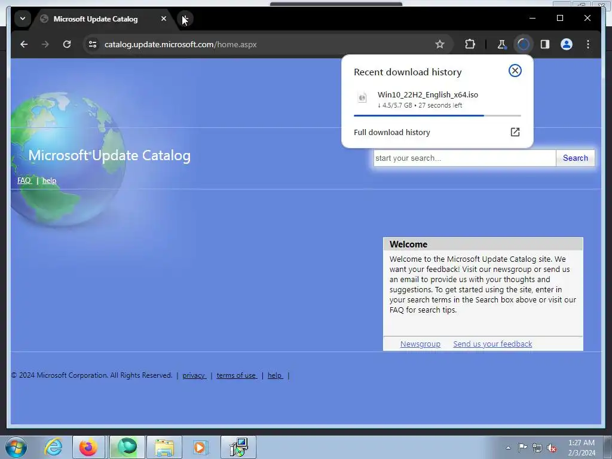This screenshot has height=459, width=612.
Task: Maximize the Chrome window
Action: 559,18
